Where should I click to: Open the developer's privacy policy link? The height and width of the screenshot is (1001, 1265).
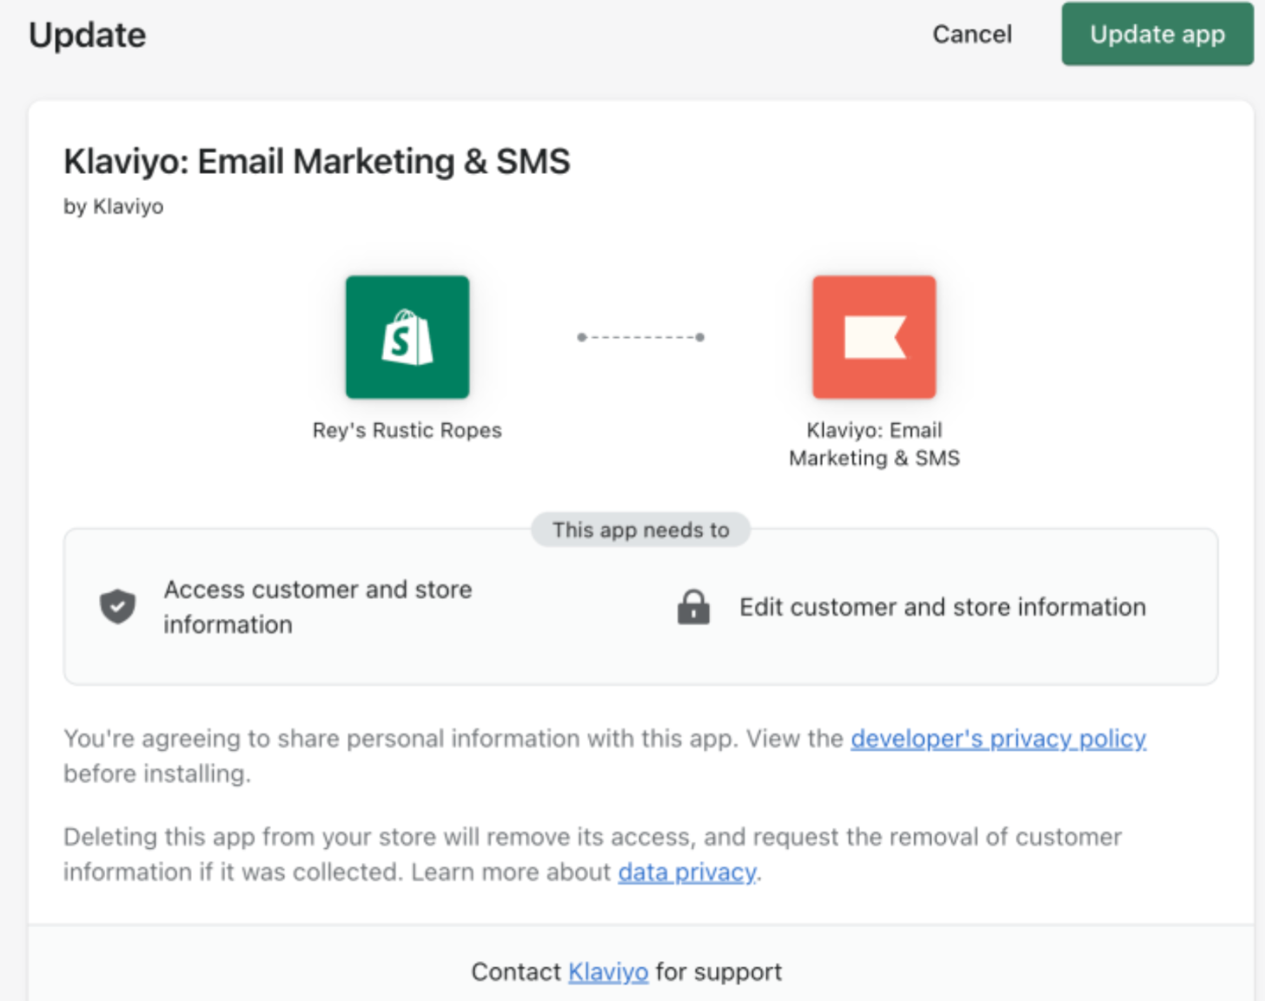coord(998,739)
